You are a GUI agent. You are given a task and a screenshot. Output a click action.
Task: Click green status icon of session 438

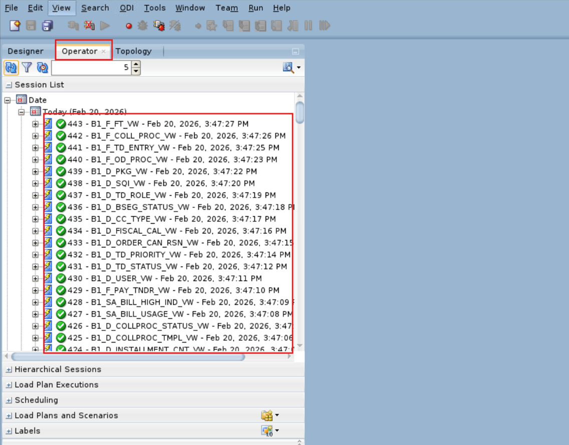[x=61, y=184]
